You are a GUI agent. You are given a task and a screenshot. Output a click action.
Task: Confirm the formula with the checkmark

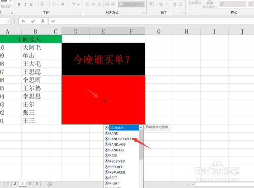coord(33,21)
